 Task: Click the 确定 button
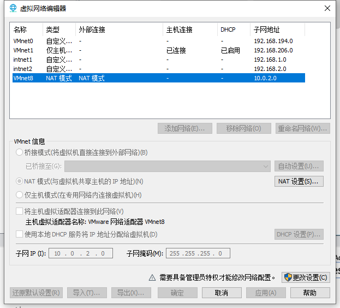[x=177, y=293]
